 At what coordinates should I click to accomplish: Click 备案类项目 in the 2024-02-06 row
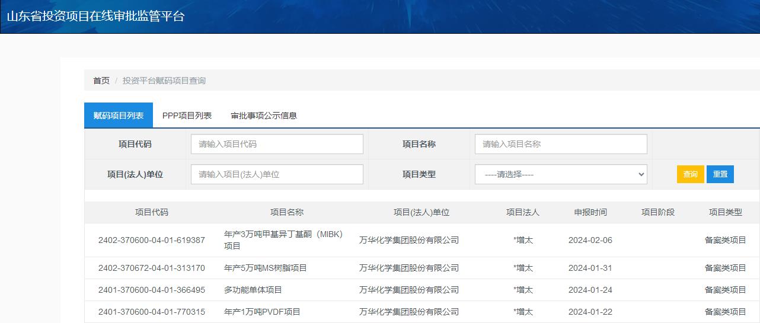pyautogui.click(x=726, y=240)
